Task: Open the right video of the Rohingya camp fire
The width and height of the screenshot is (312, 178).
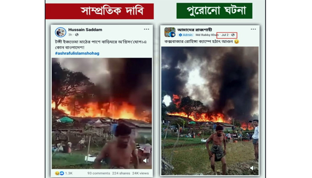Action: [x=210, y=111]
